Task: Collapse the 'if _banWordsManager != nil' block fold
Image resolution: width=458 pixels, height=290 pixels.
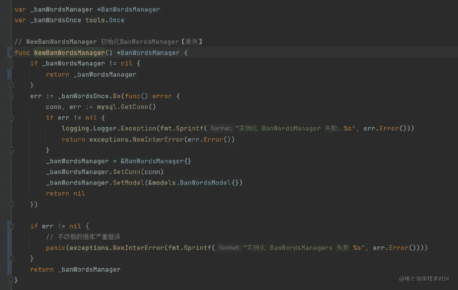Action: click(12, 64)
